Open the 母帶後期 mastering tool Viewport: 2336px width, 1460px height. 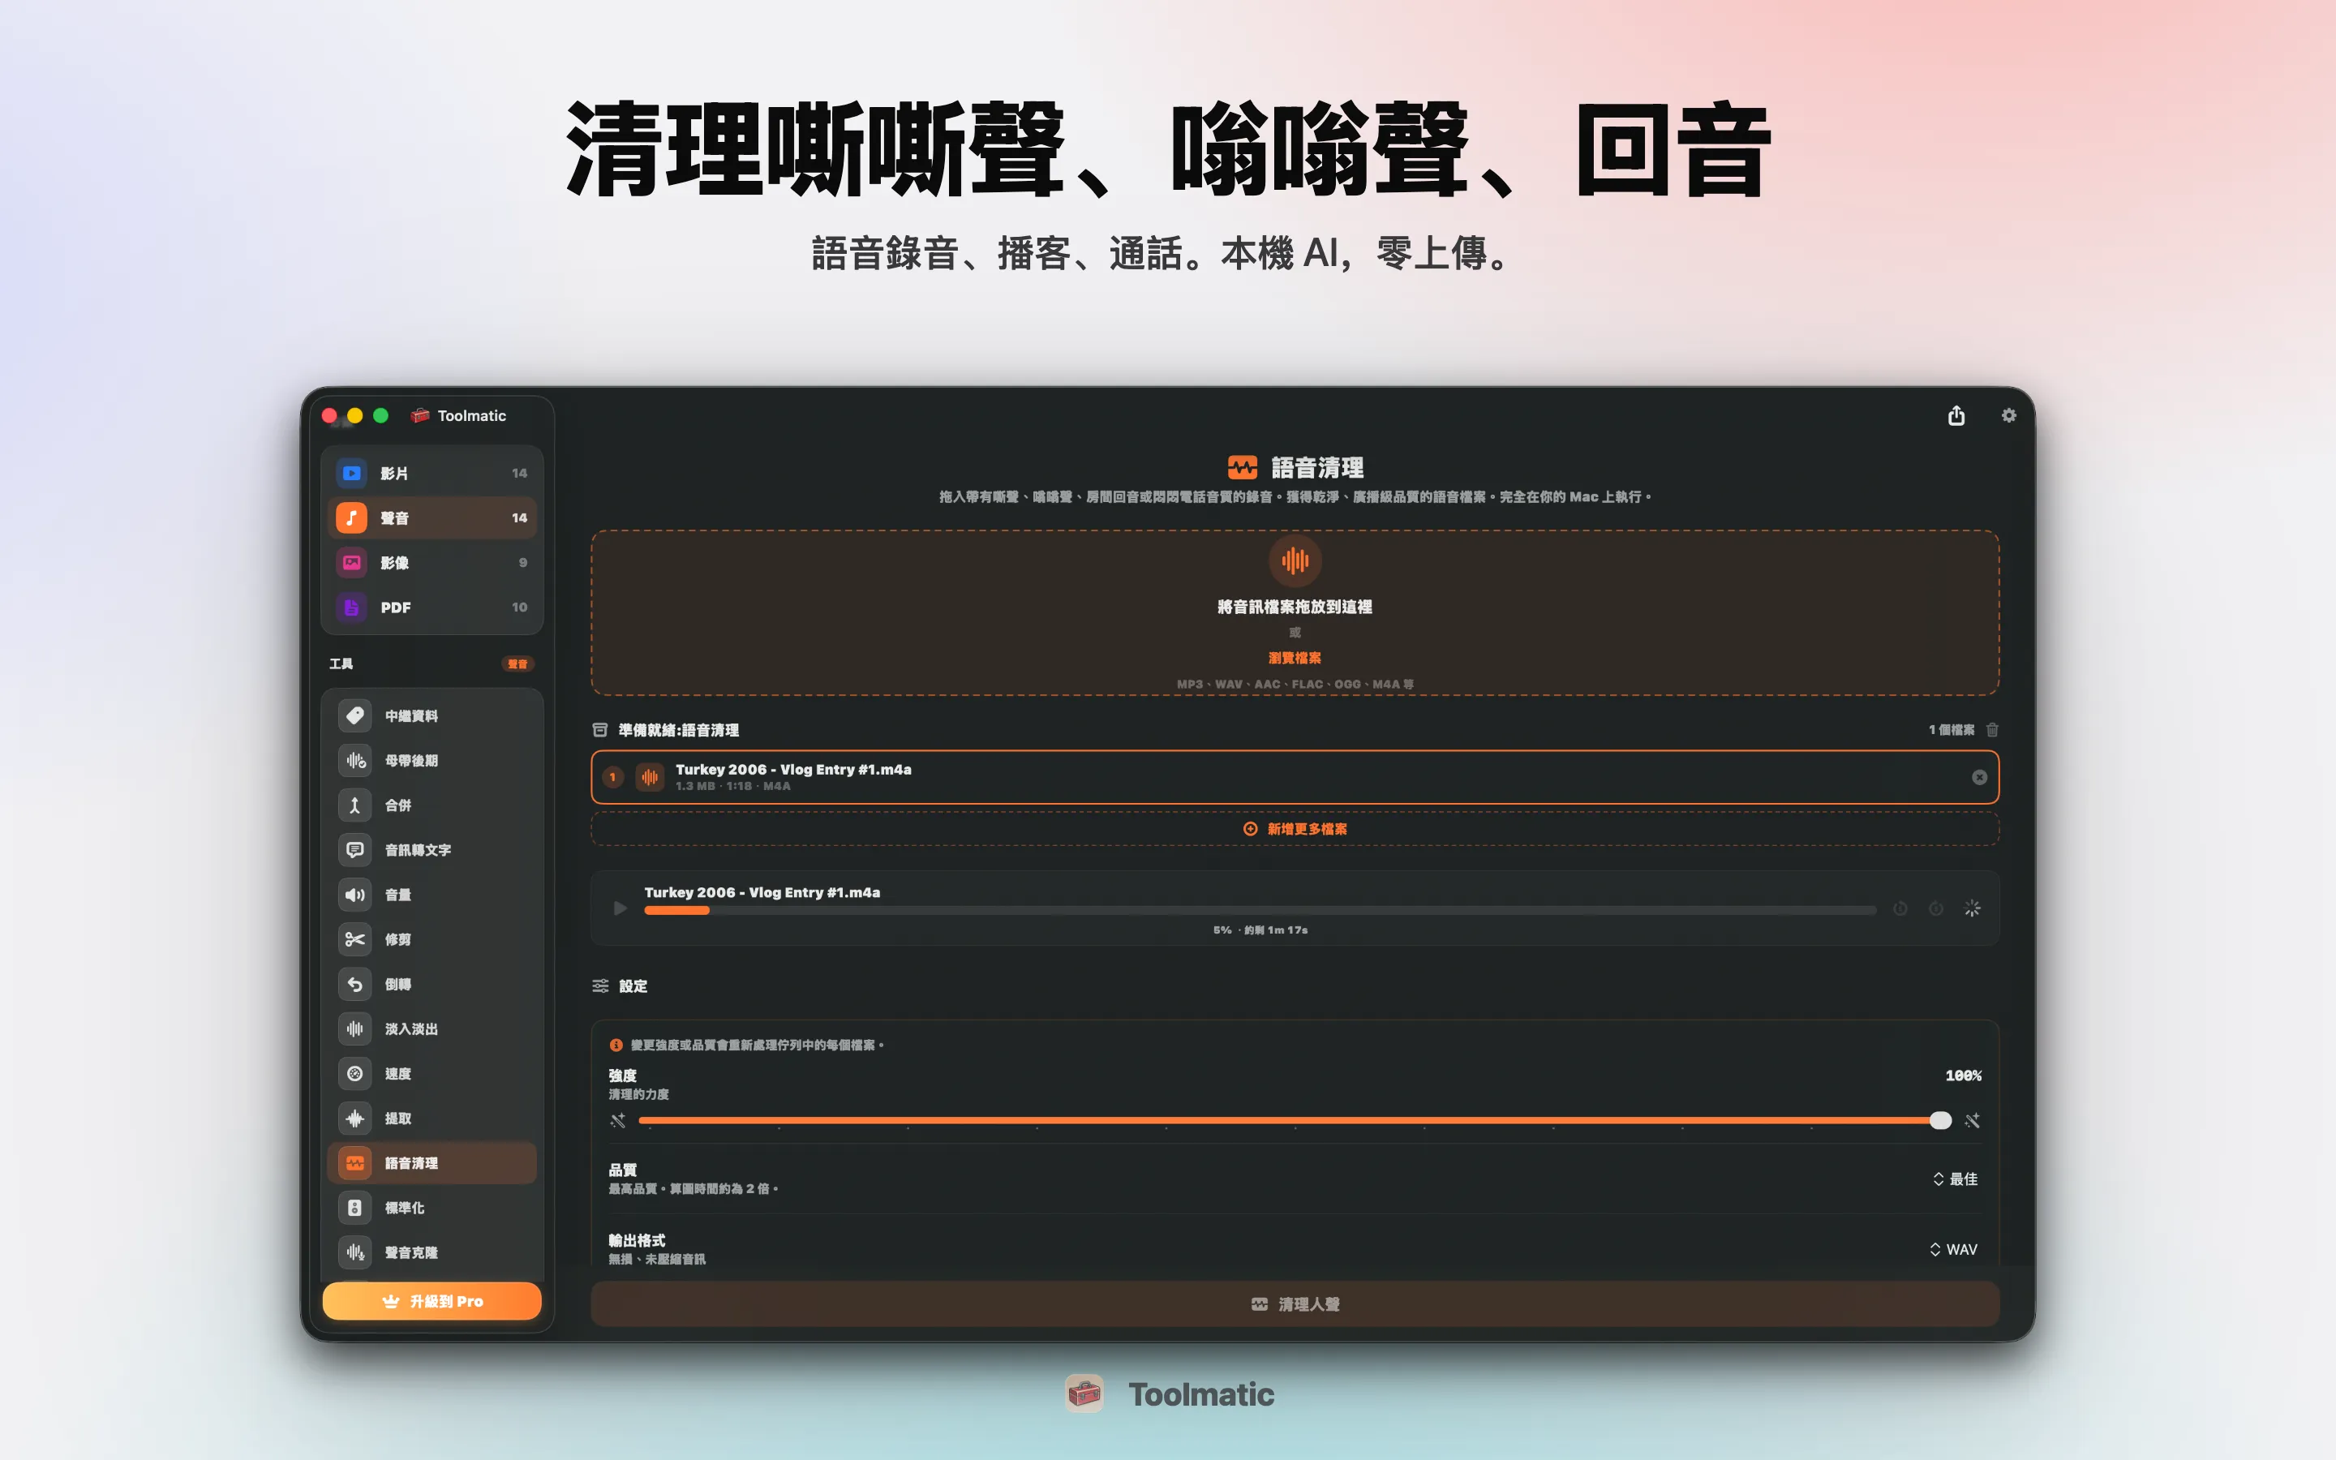coord(432,760)
